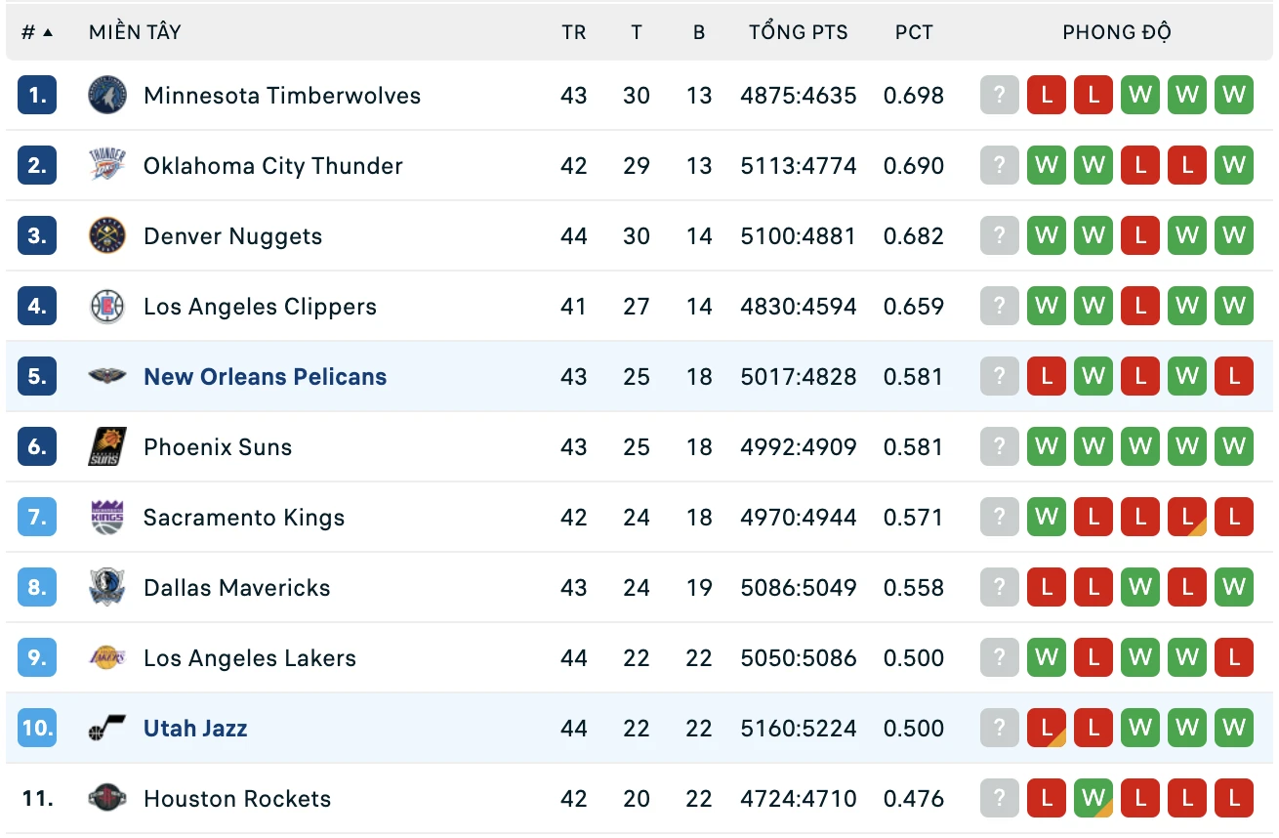The width and height of the screenshot is (1279, 838).
Task: Click the Oklahoma City Thunder logo
Action: 107,166
